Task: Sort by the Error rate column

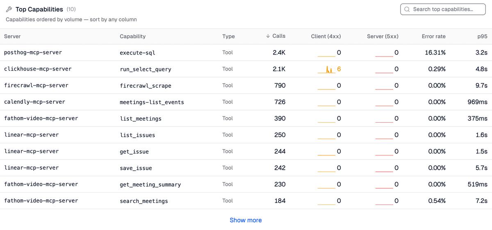Action: pos(433,36)
